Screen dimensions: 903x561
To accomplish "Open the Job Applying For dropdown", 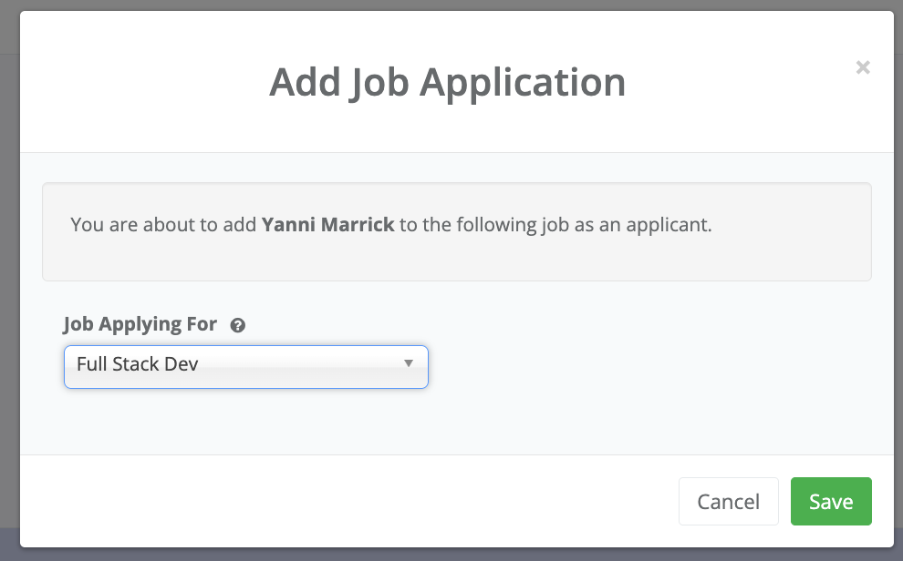I will click(x=245, y=366).
